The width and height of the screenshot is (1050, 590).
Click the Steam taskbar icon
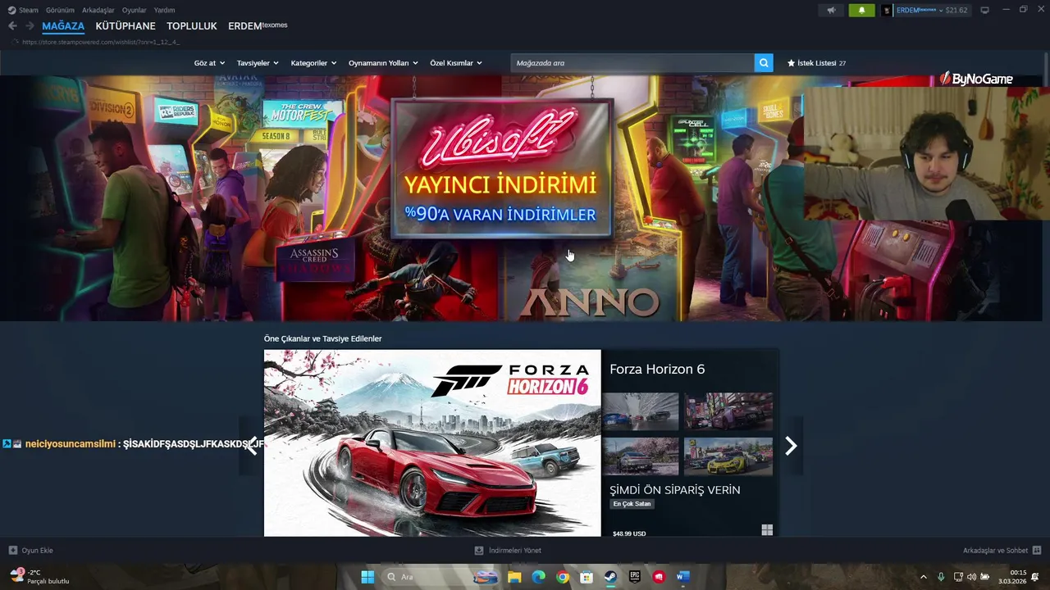610,577
